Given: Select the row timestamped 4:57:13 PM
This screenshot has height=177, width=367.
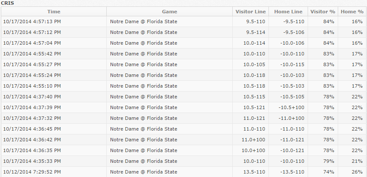Looking at the screenshot, I should 184,21.
